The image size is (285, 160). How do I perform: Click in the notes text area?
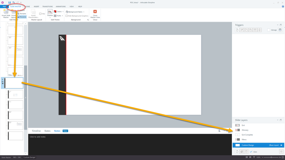[130, 145]
